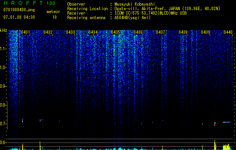Click the 0432 time marker

tap(48, 32)
